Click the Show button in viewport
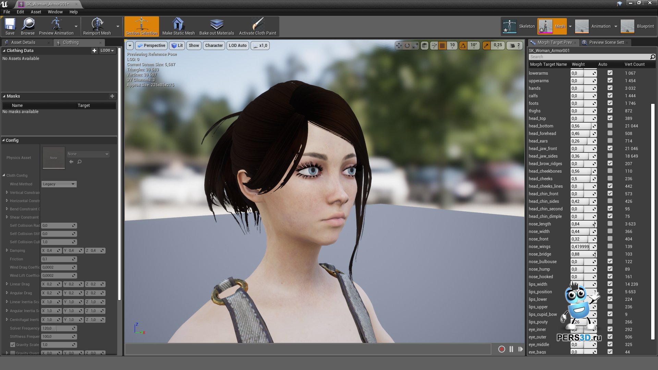This screenshot has height=370, width=658. [x=193, y=45]
